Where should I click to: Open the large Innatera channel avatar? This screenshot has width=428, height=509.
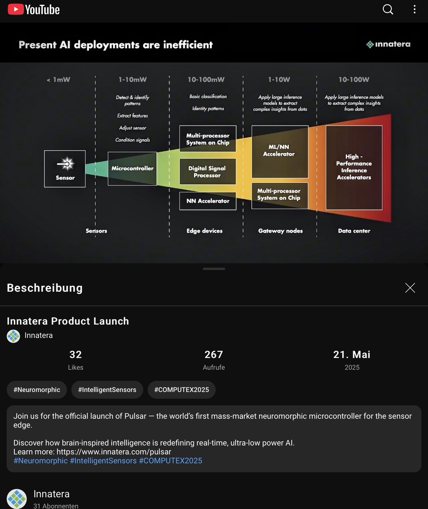point(17,499)
